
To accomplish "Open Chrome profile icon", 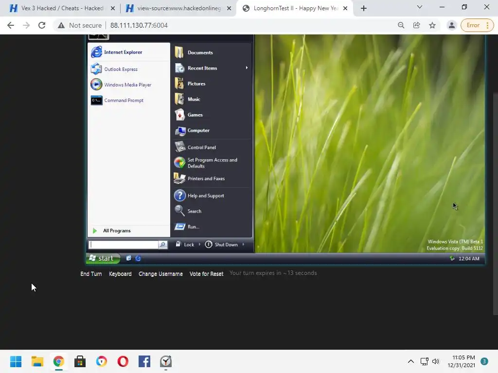I will [452, 25].
